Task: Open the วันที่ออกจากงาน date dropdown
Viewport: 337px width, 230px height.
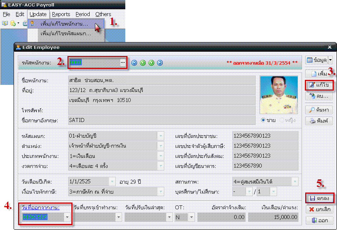Action: (67, 217)
